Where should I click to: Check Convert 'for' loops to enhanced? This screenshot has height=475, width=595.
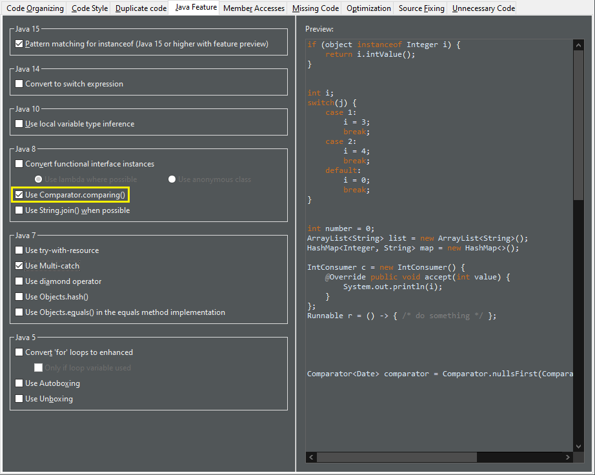pos(19,352)
